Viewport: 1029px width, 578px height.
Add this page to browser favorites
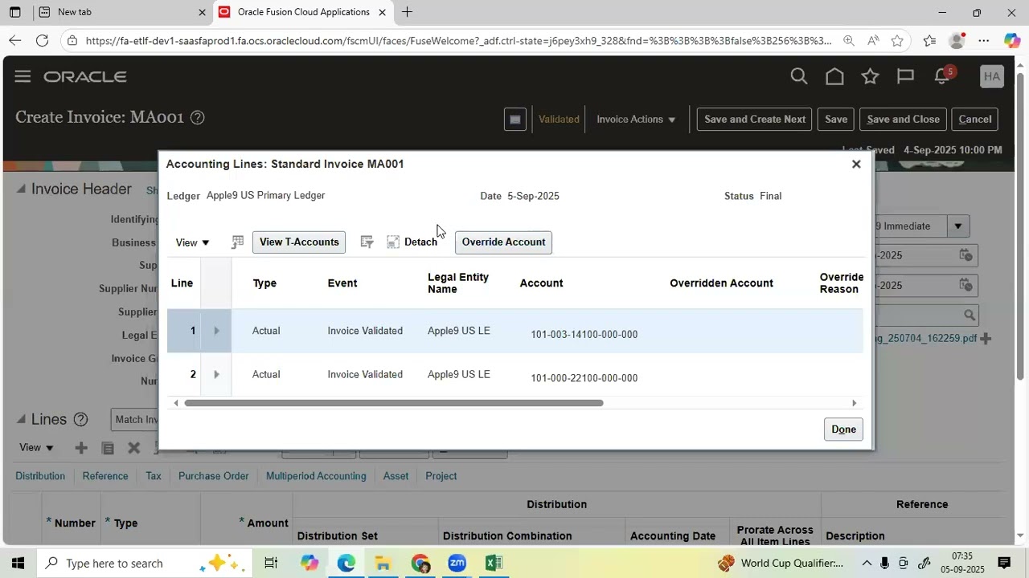897,40
